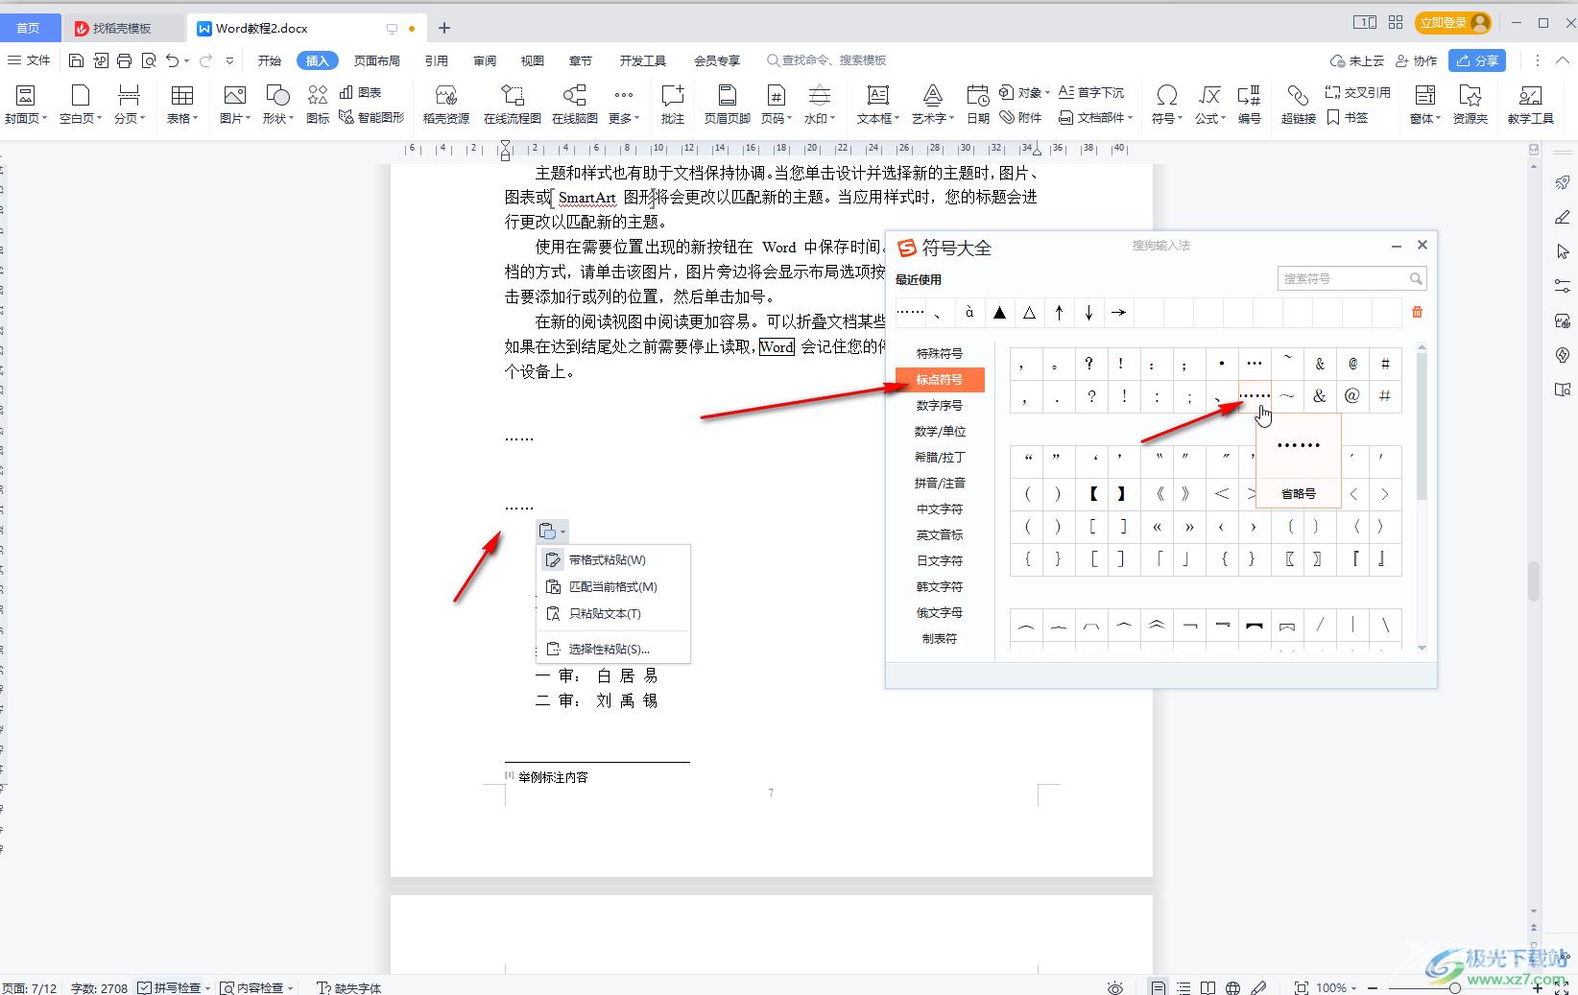Click the Watermark (水印) icon
This screenshot has width=1578, height=995.
pos(819,105)
